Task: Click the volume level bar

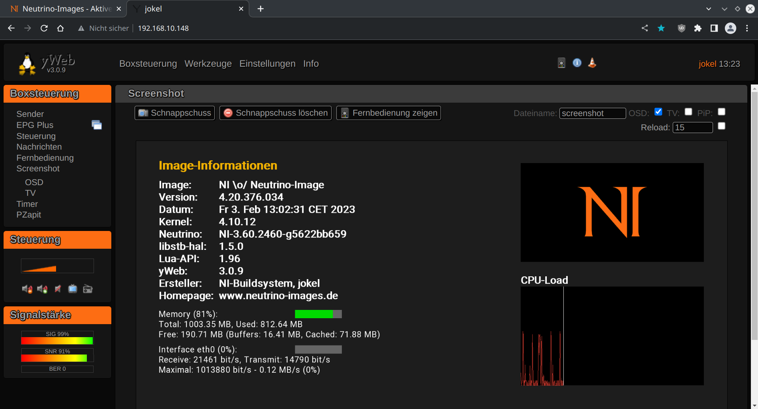Action: tap(57, 266)
